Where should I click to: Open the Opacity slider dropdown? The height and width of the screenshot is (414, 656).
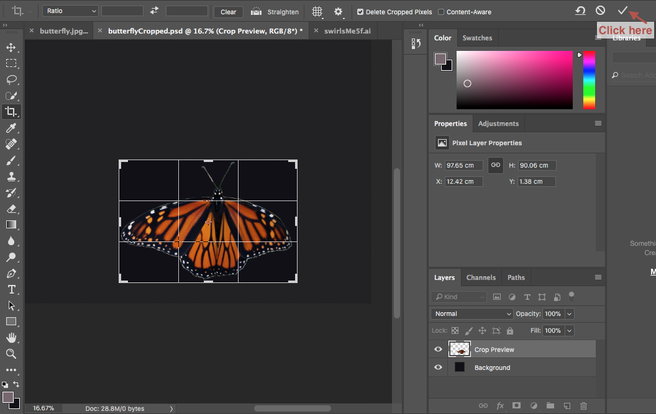click(x=570, y=313)
